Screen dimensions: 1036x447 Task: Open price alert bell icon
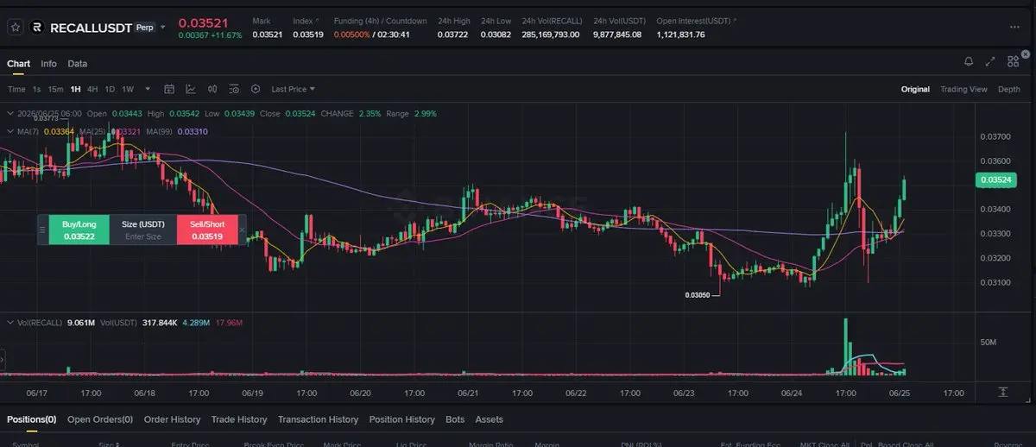tap(969, 62)
